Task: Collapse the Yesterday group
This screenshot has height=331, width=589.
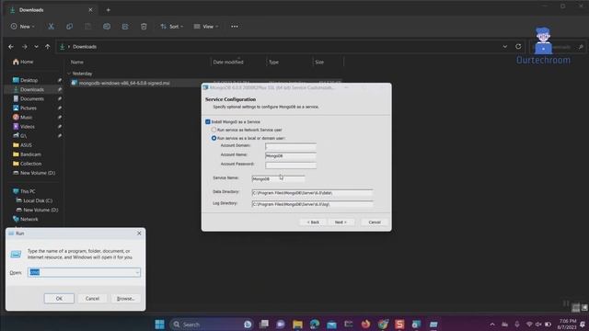Action: (69, 74)
